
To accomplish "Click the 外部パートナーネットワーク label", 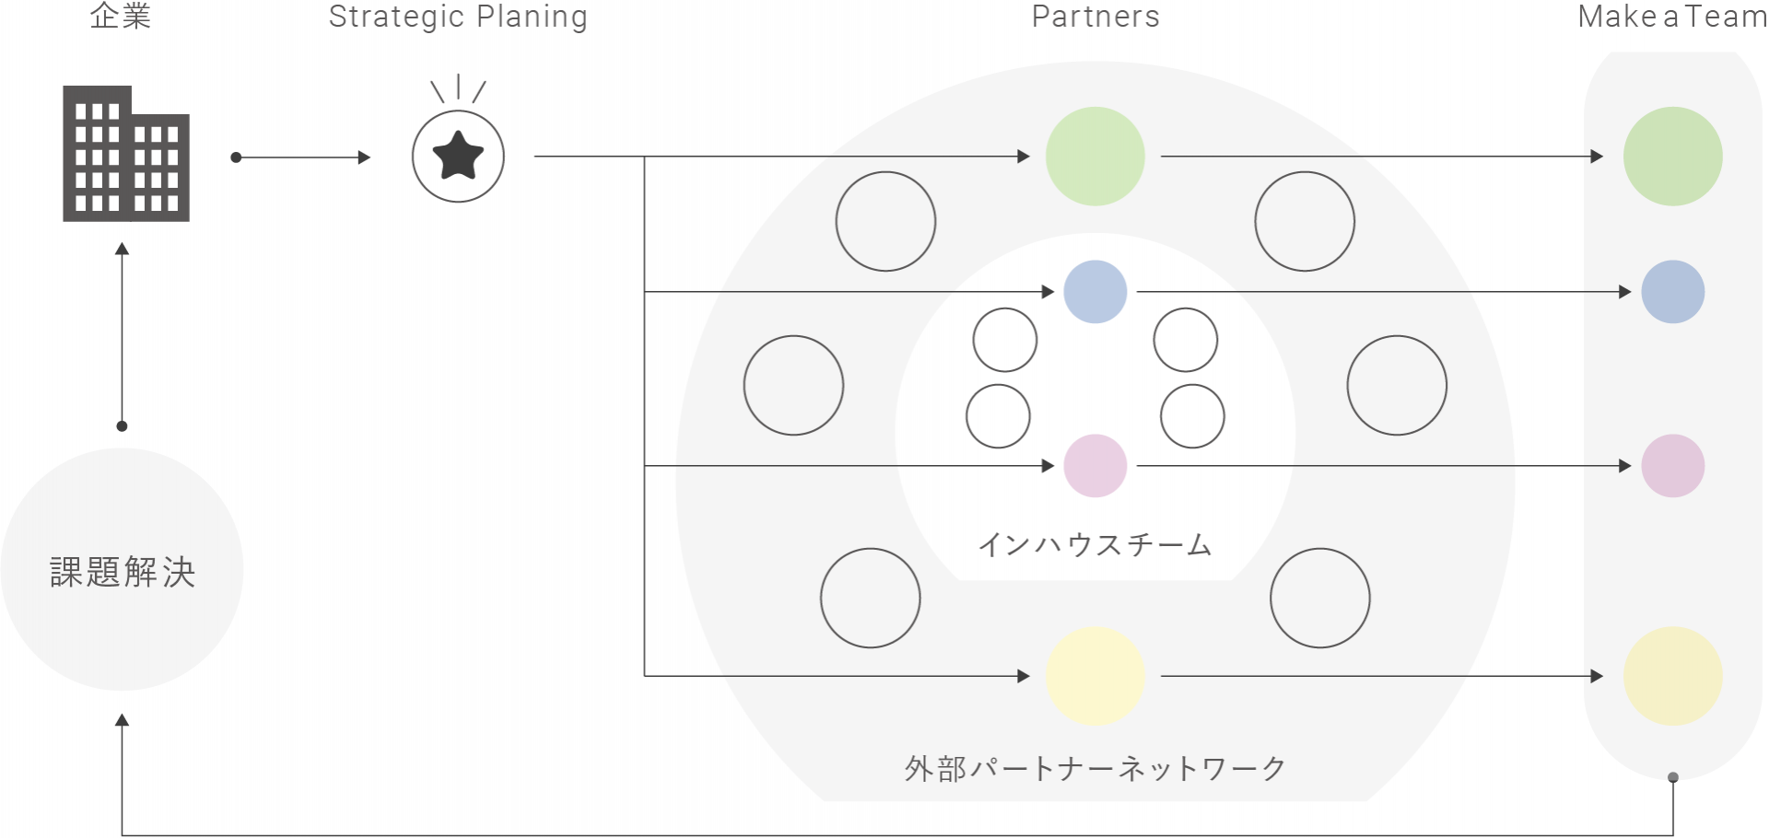I will 1095,768.
